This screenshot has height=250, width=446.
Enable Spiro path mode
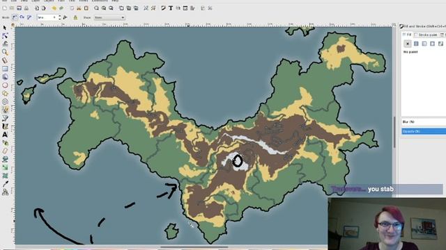coord(22,17)
